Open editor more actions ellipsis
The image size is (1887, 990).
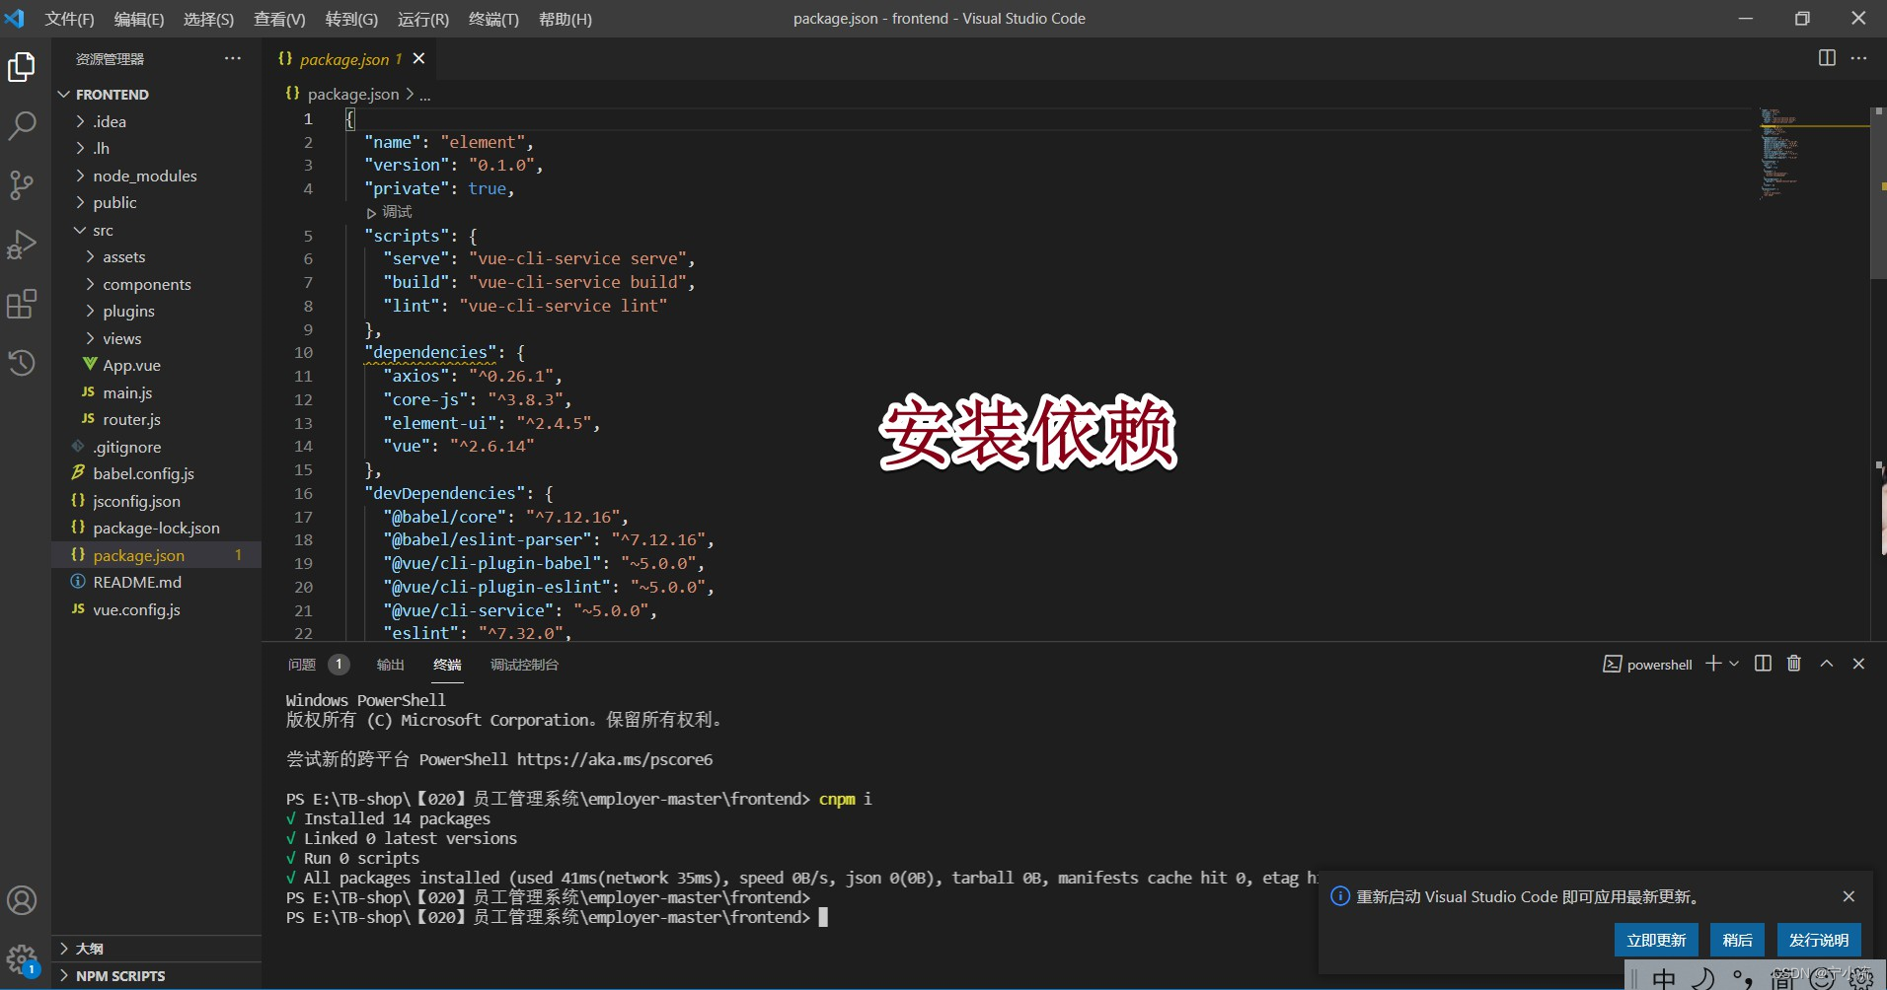(x=1858, y=58)
